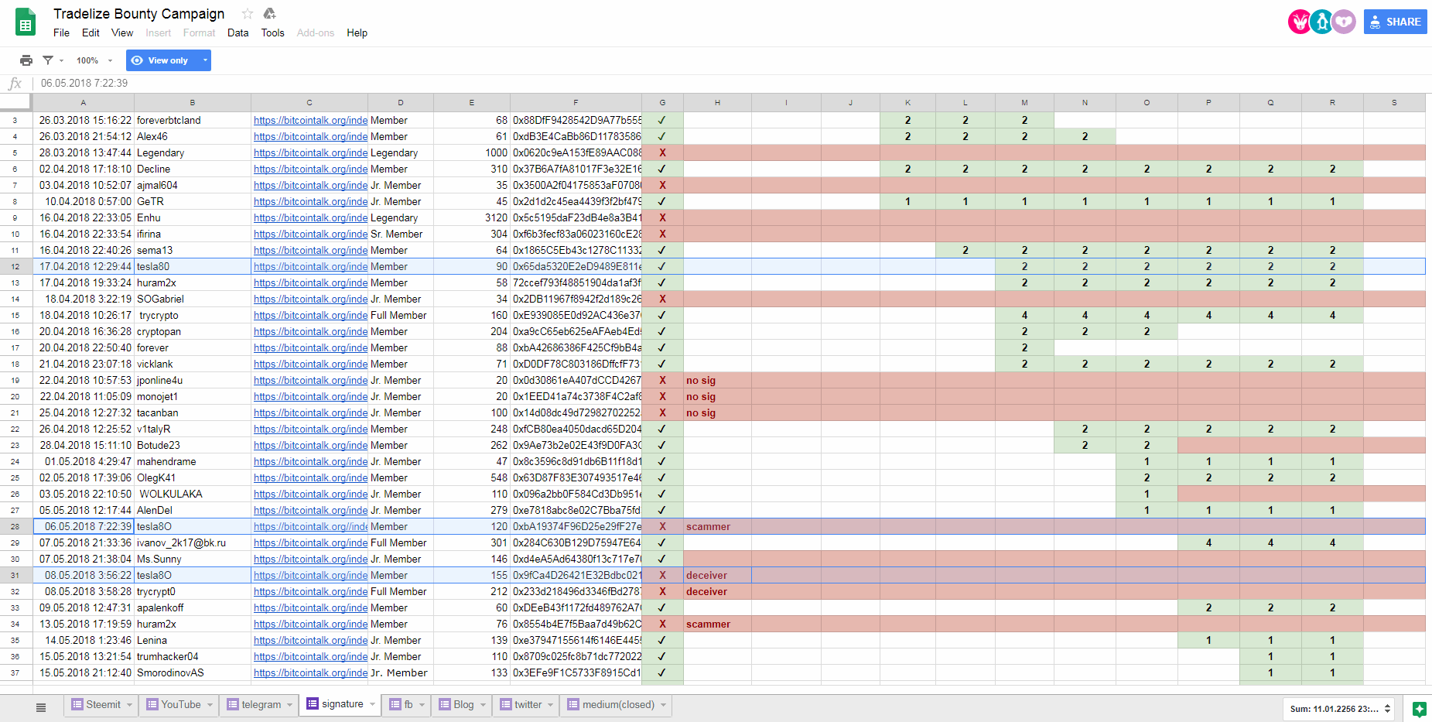Open SmorodinovAS bitcointalk link
Viewport: 1432px width, 722px height.
pyautogui.click(x=310, y=673)
